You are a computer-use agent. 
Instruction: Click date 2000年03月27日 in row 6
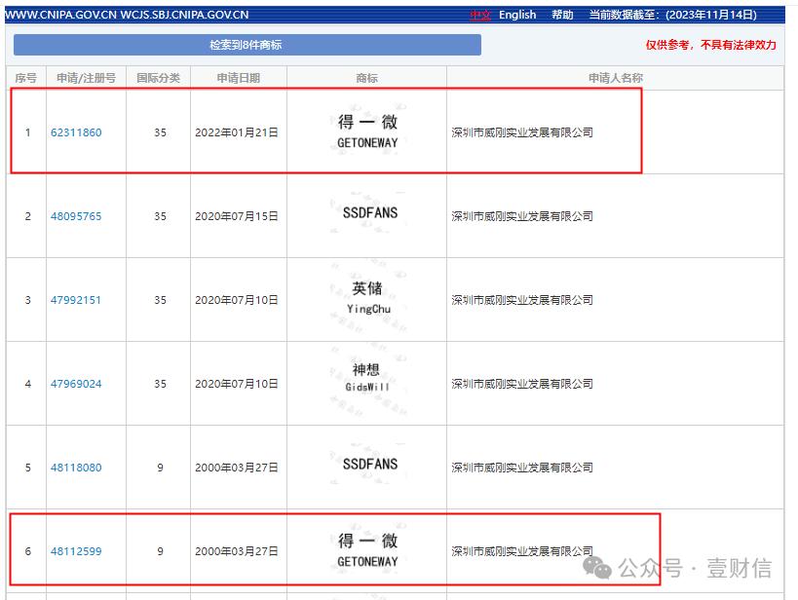point(237,551)
